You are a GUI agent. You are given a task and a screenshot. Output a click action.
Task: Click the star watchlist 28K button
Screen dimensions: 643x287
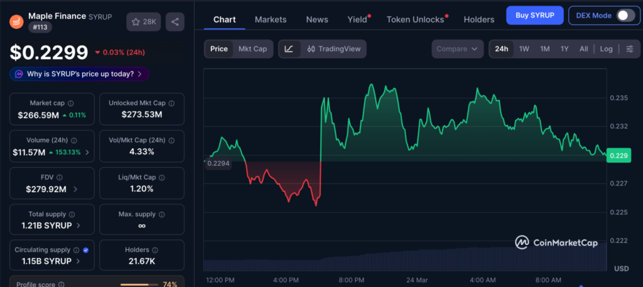tap(143, 22)
